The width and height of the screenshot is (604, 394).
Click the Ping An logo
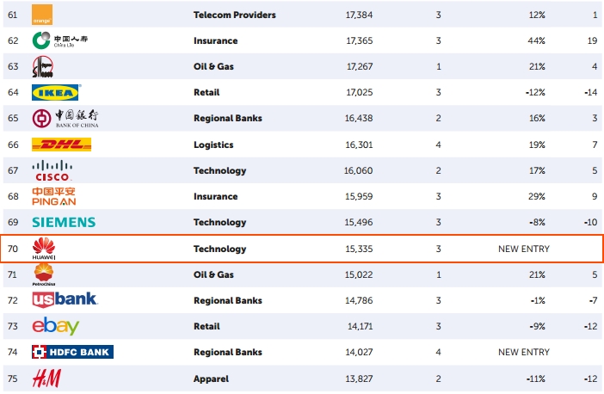click(54, 196)
